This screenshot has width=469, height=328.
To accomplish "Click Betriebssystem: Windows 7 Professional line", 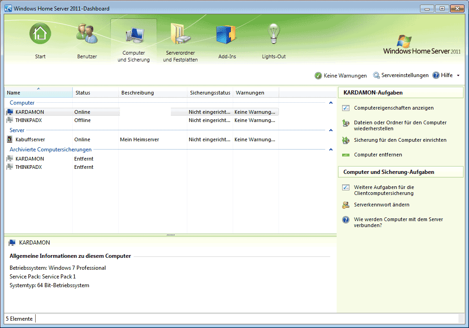I will click(x=58, y=268).
